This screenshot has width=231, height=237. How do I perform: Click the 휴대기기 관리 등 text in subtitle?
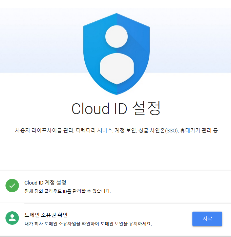coord(199,130)
